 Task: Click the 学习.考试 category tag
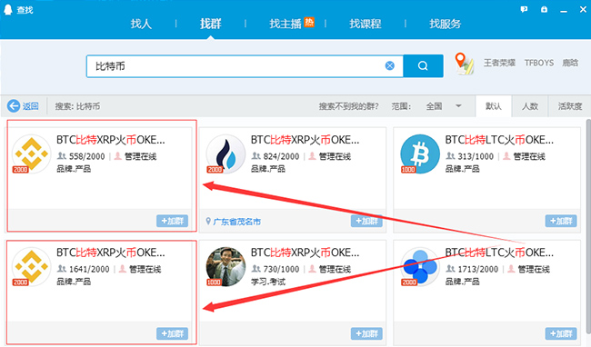268,282
